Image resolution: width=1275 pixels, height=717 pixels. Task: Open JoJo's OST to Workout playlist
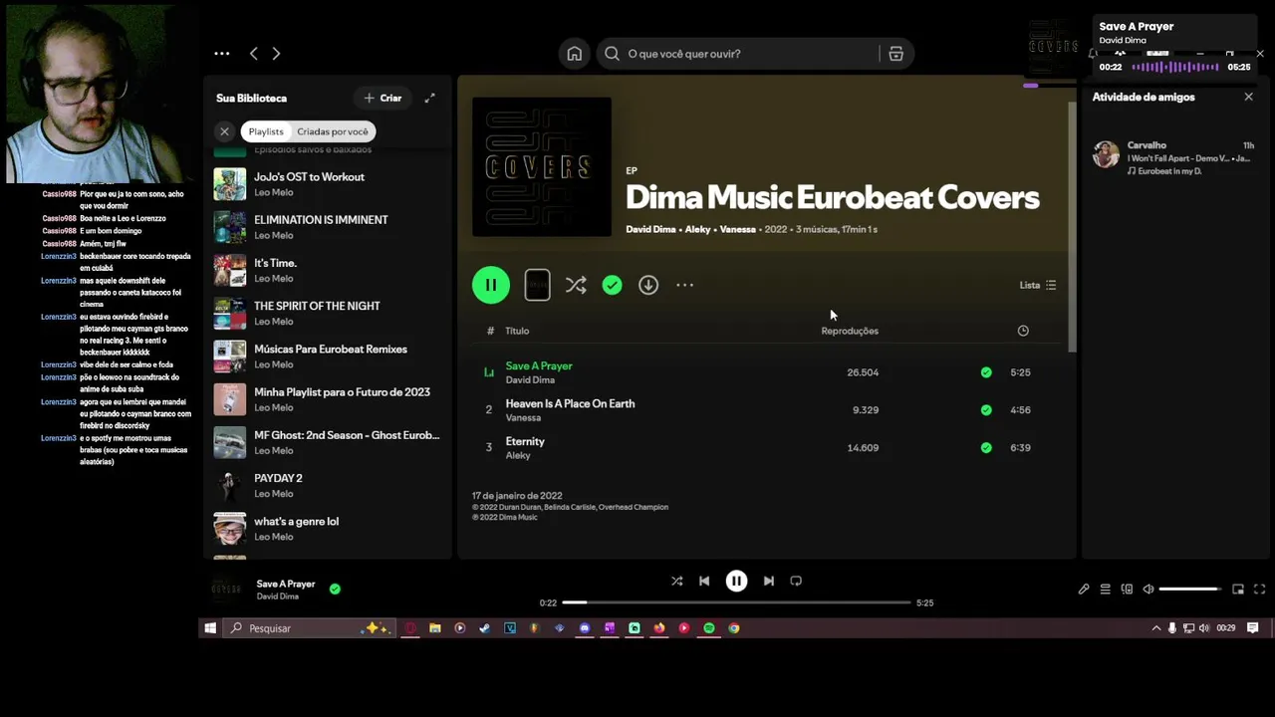pos(327,184)
